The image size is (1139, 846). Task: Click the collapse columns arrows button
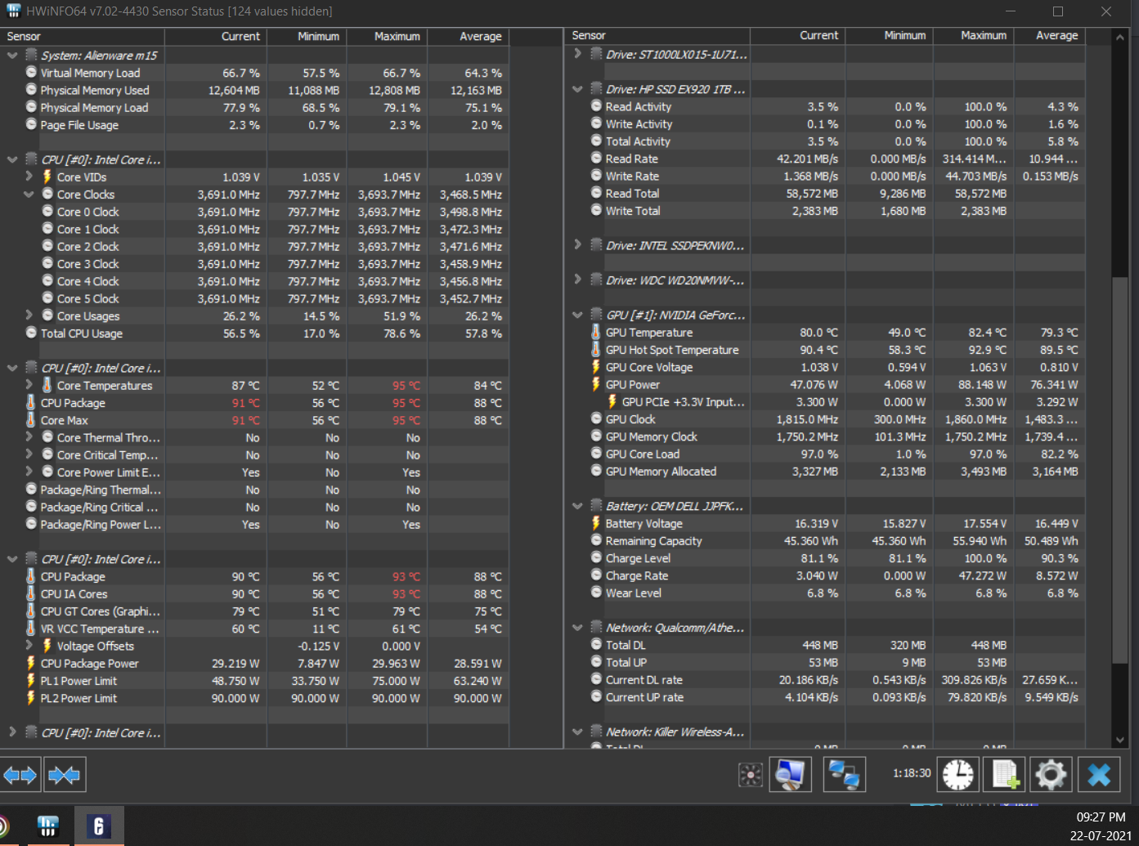click(x=64, y=774)
